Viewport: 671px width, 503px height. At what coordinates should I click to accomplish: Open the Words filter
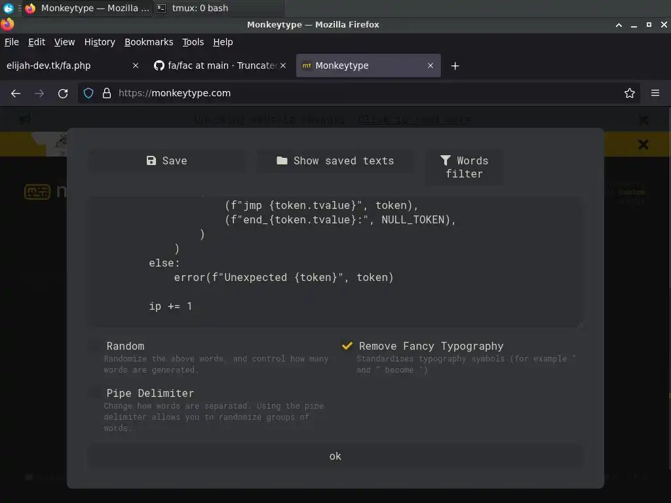click(x=465, y=167)
